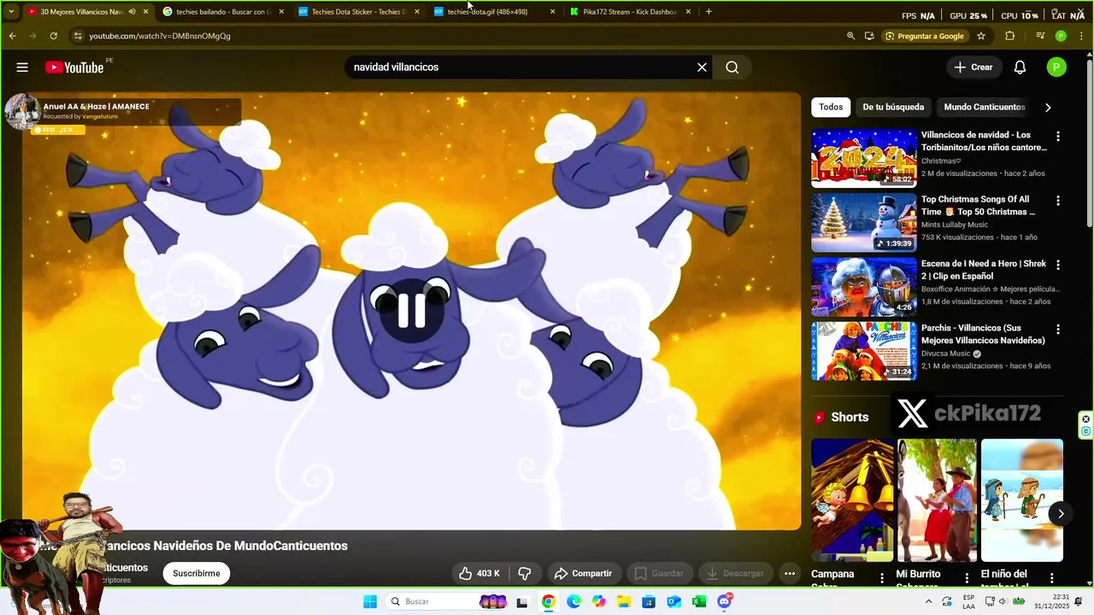Open the zoom magnifier in address bar

point(850,36)
